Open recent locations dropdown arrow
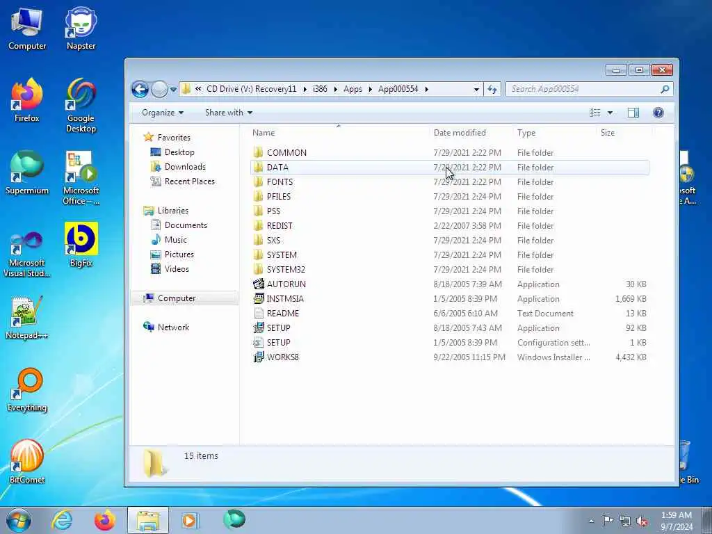Image resolution: width=712 pixels, height=534 pixels. click(x=173, y=90)
